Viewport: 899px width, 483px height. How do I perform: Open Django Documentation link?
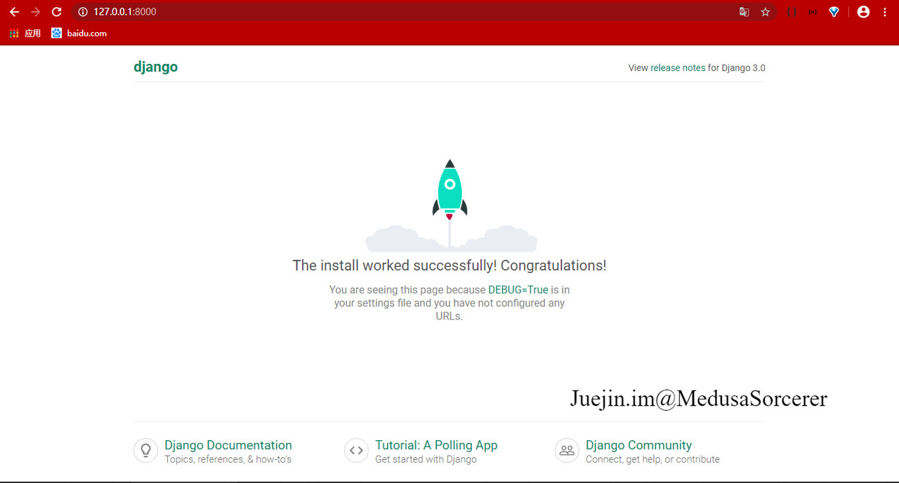coord(228,445)
